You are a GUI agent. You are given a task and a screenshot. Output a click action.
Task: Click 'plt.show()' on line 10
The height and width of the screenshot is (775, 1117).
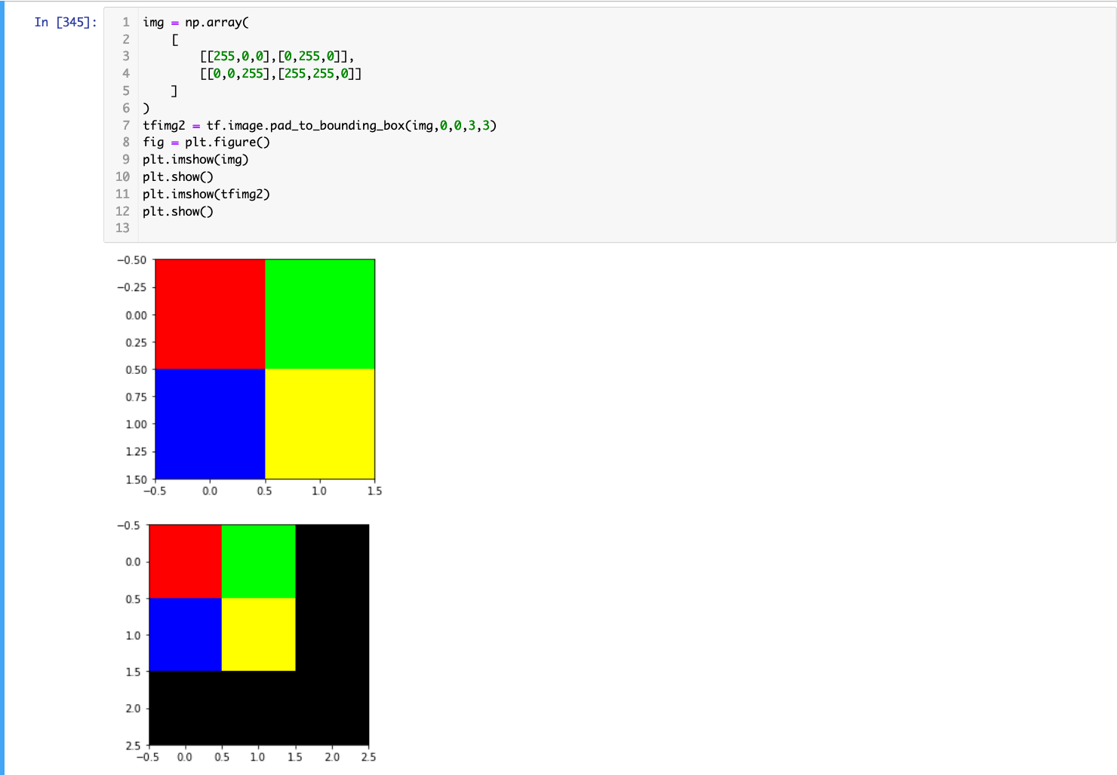(178, 176)
